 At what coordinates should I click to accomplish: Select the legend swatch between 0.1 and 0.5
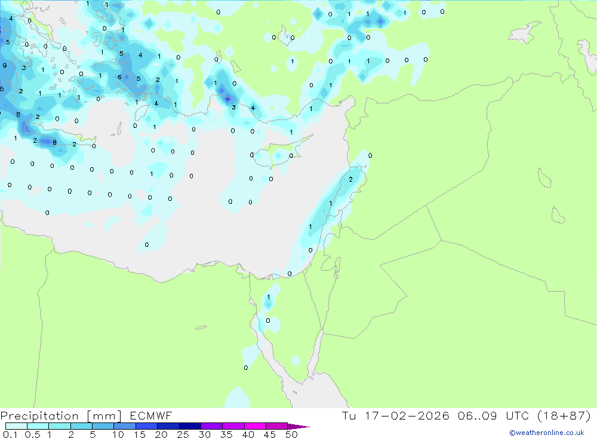tap(16, 426)
